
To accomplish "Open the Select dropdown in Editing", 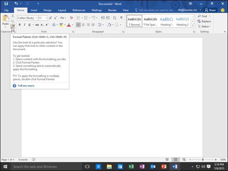I will click(x=204, y=26).
